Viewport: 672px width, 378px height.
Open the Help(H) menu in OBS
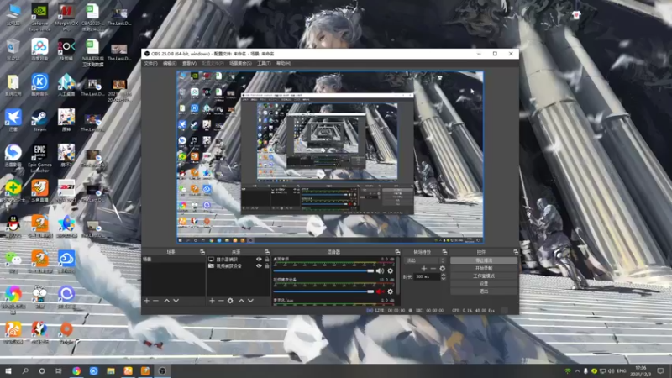tap(283, 64)
